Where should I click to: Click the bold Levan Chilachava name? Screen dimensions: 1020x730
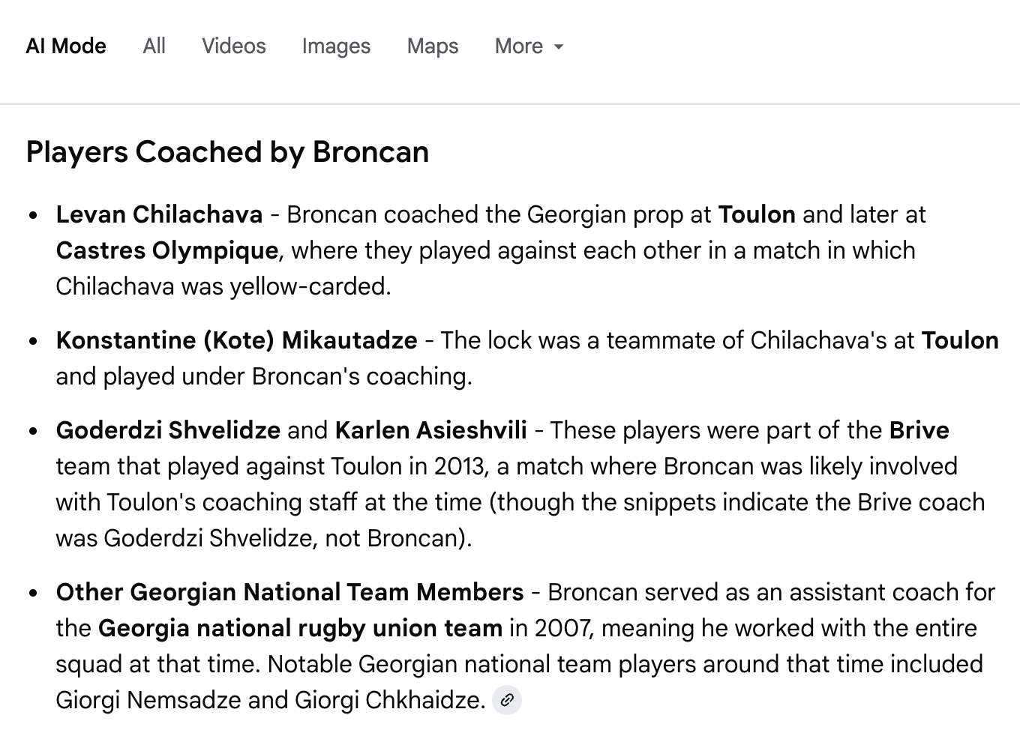pyautogui.click(x=159, y=215)
